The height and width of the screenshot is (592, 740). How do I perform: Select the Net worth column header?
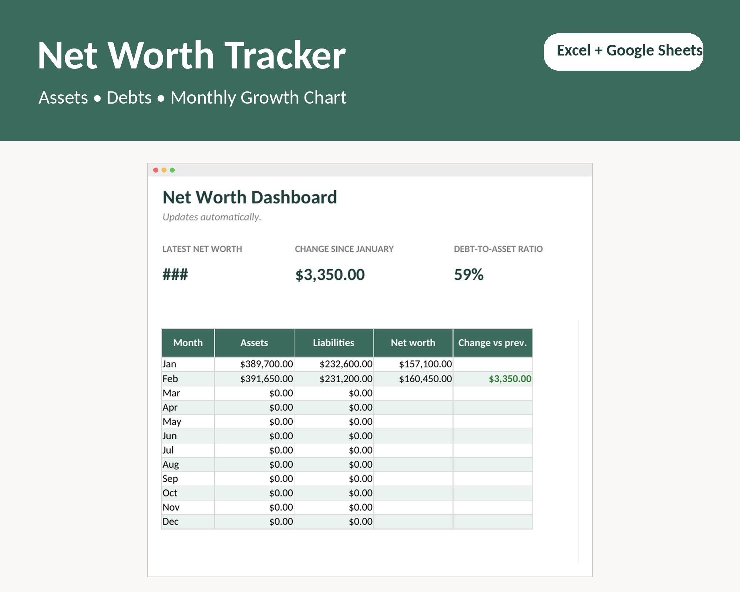tap(413, 343)
